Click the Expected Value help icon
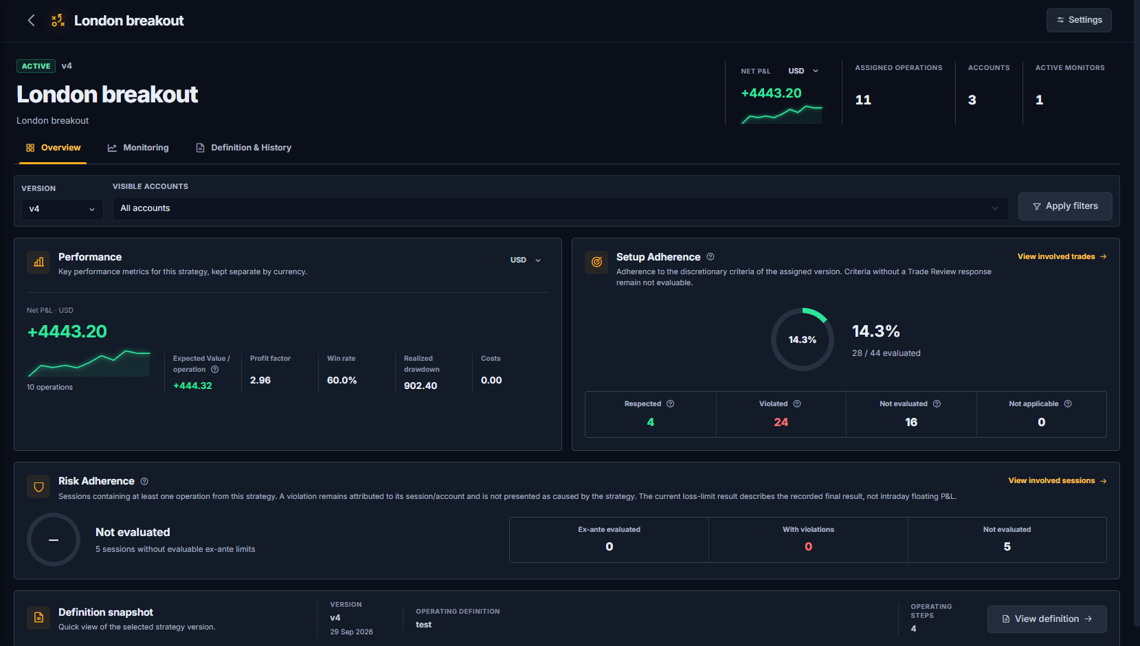This screenshot has width=1140, height=646. (x=214, y=369)
